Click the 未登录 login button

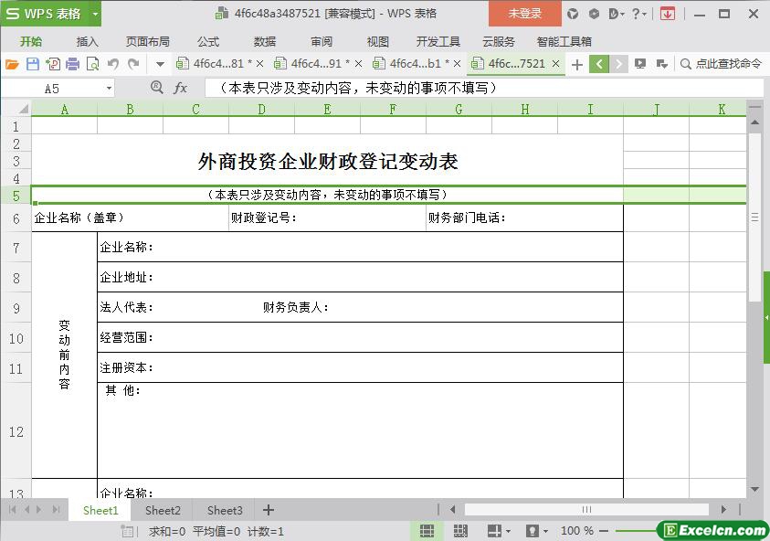coord(524,14)
